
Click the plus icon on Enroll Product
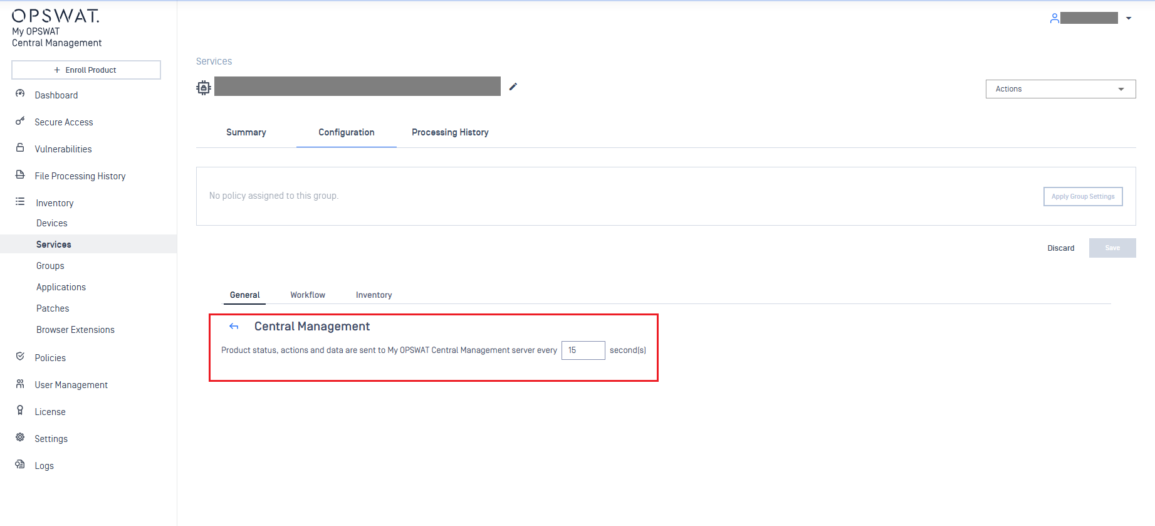pos(57,70)
